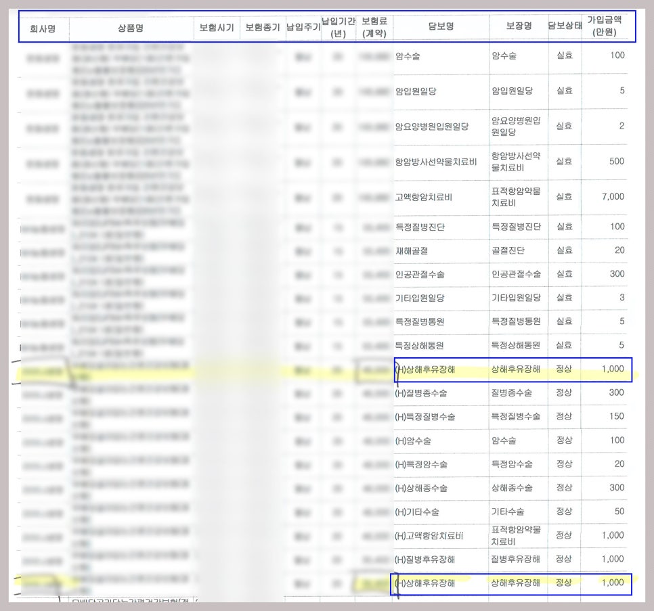Click the 암요양병원입원일당 cell in 담보명 column
The image size is (654, 611).
click(x=432, y=127)
